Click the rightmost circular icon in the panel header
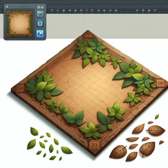Image resolution: width=168 pixels, height=168 pixels. 42,7
